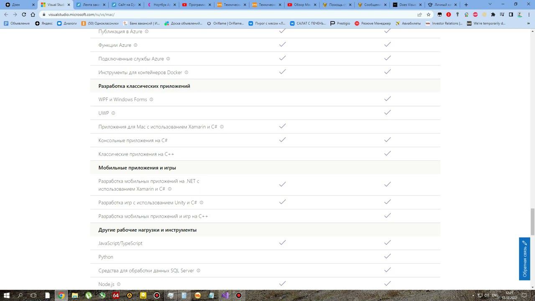Open Task View on the taskbar

pos(34,295)
